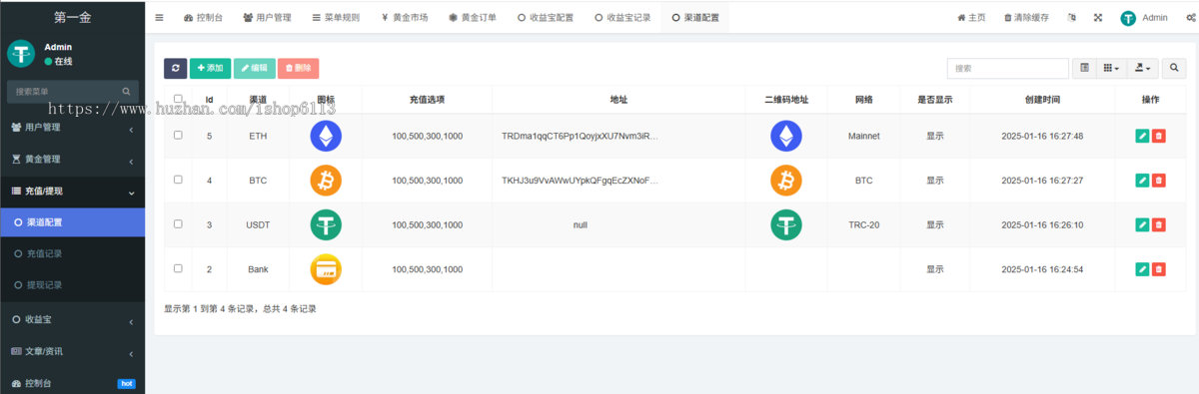Delete the USDT row with trash icon
Image resolution: width=1199 pixels, height=394 pixels.
click(1159, 224)
